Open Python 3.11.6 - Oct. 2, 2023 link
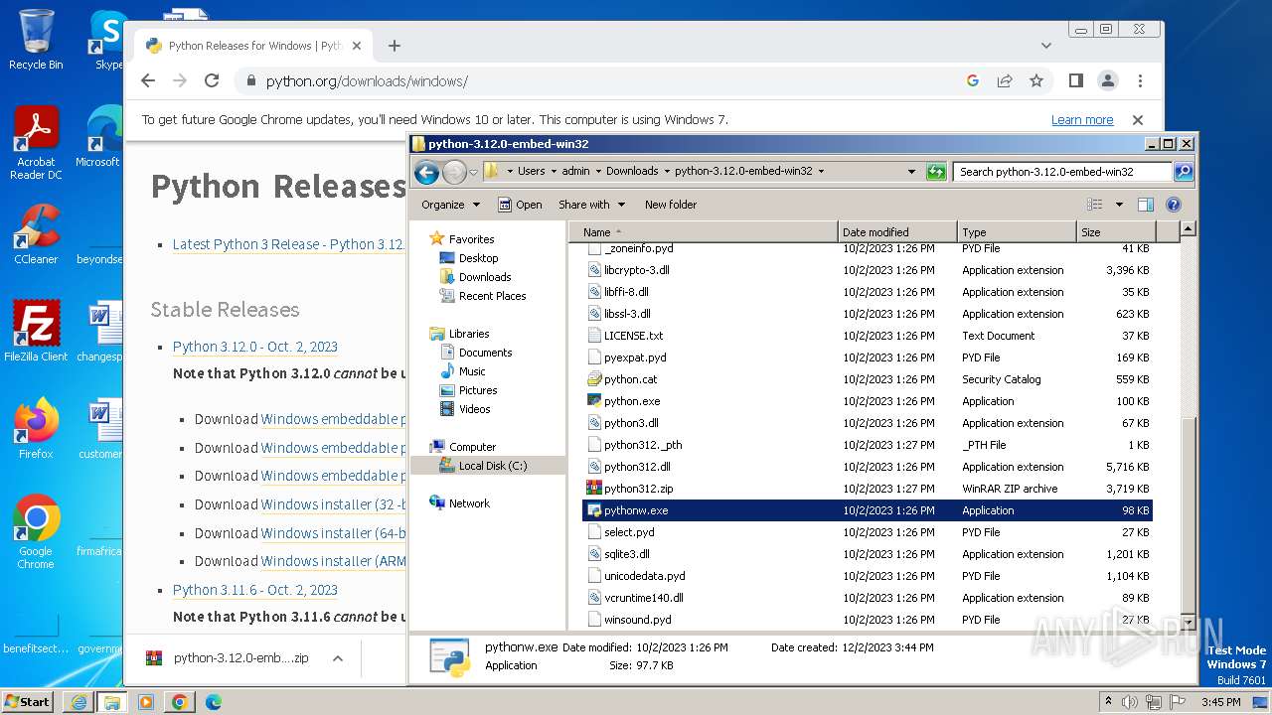The image size is (1272, 715). [255, 590]
